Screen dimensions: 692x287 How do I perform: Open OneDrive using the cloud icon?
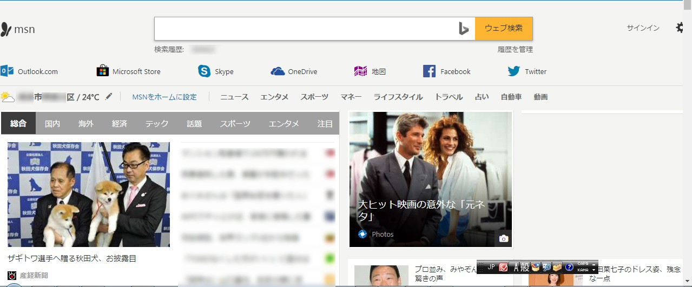pyautogui.click(x=278, y=71)
